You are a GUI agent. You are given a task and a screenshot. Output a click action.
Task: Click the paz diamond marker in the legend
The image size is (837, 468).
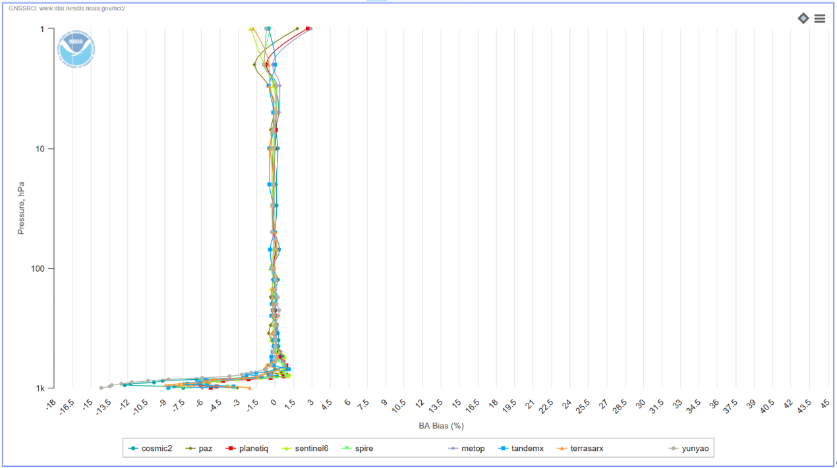[x=191, y=449]
